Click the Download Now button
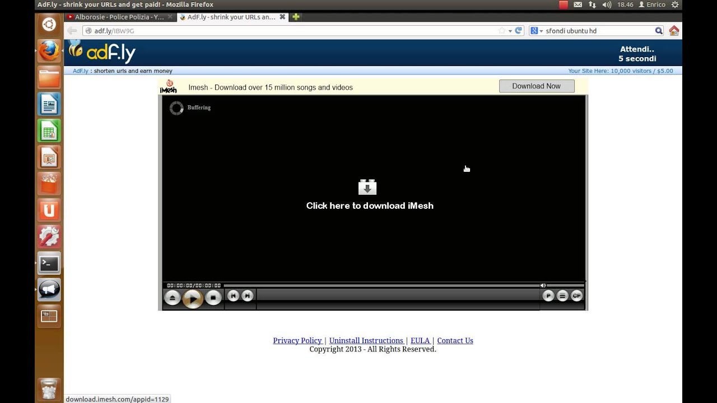717x403 pixels. click(537, 86)
